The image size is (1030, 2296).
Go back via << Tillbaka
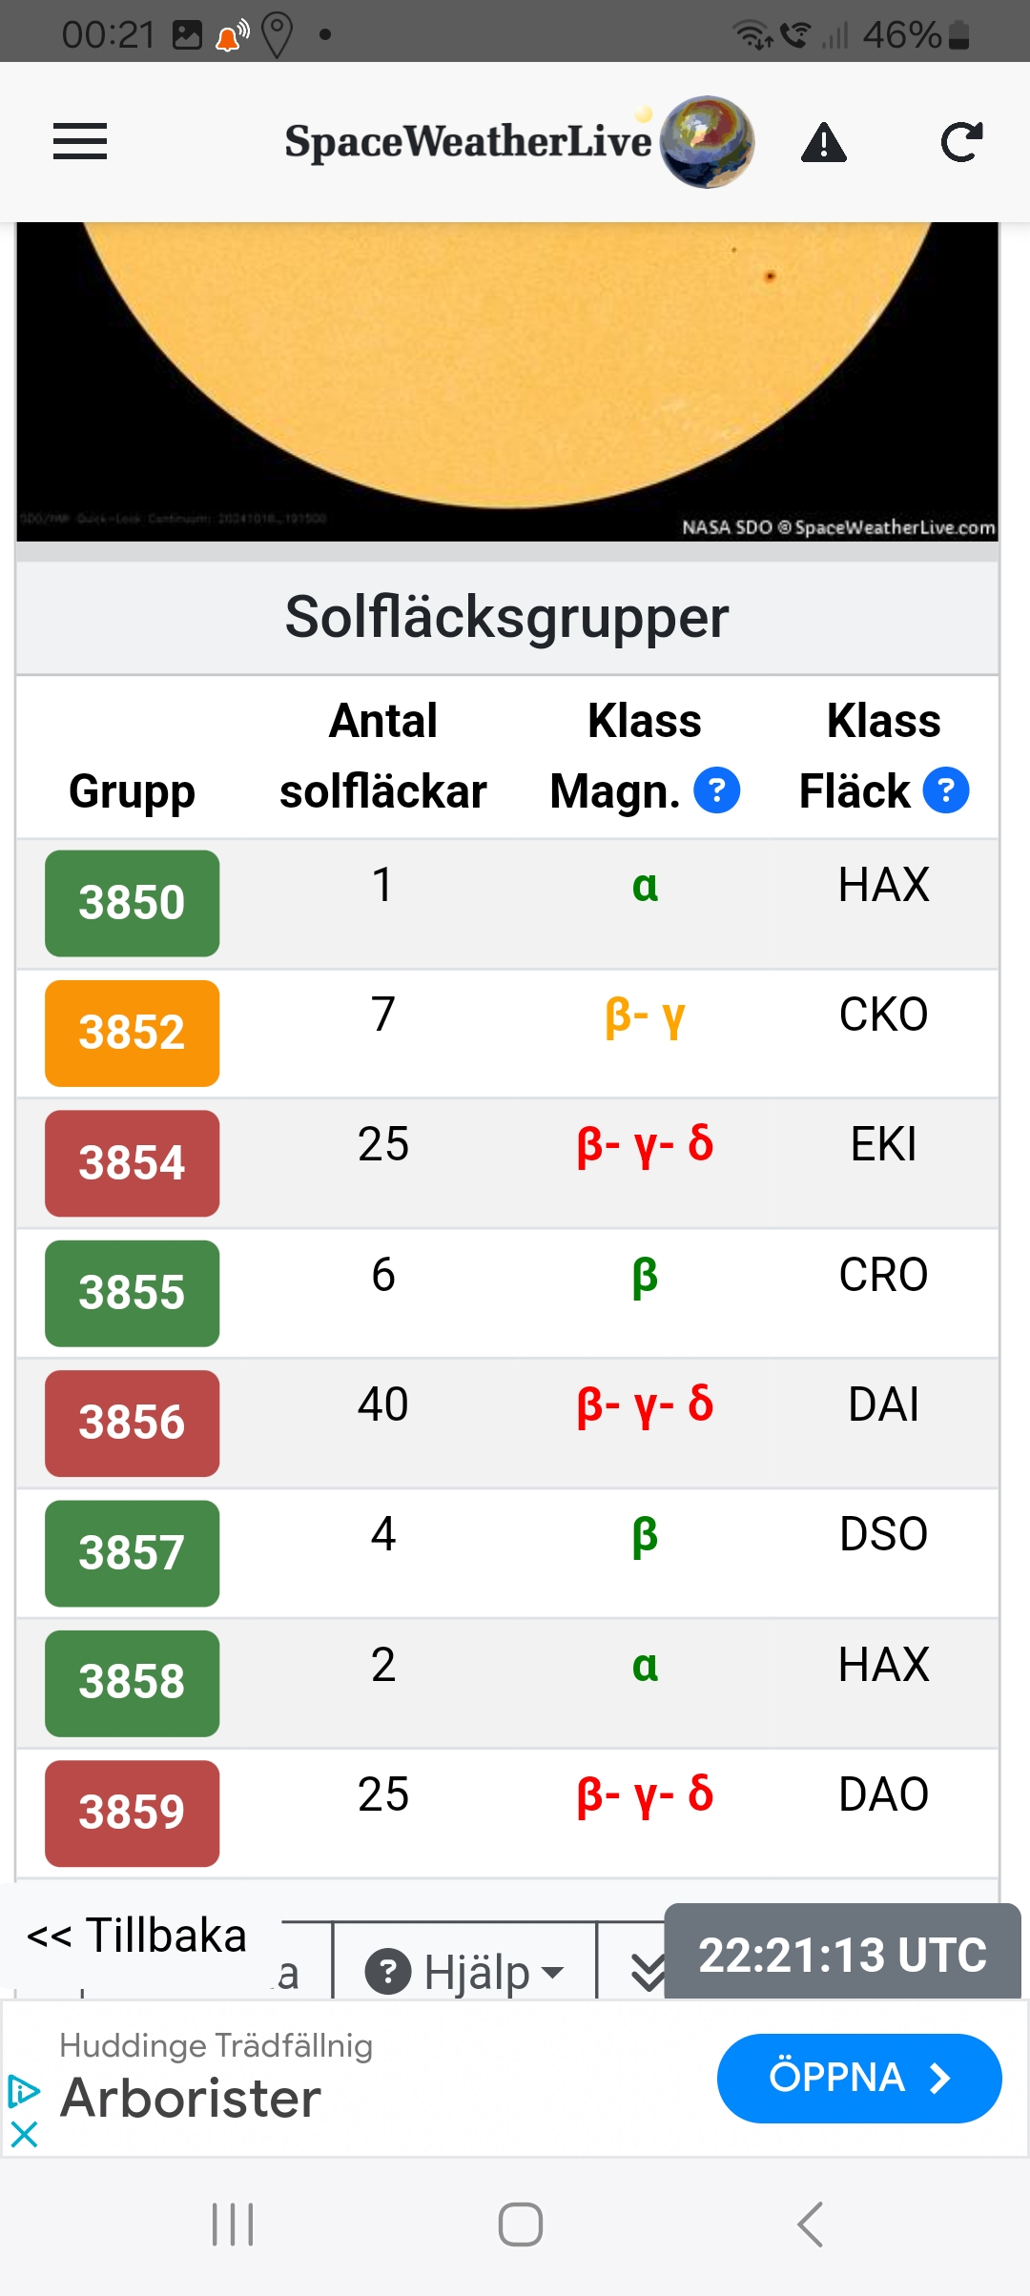click(x=137, y=1936)
